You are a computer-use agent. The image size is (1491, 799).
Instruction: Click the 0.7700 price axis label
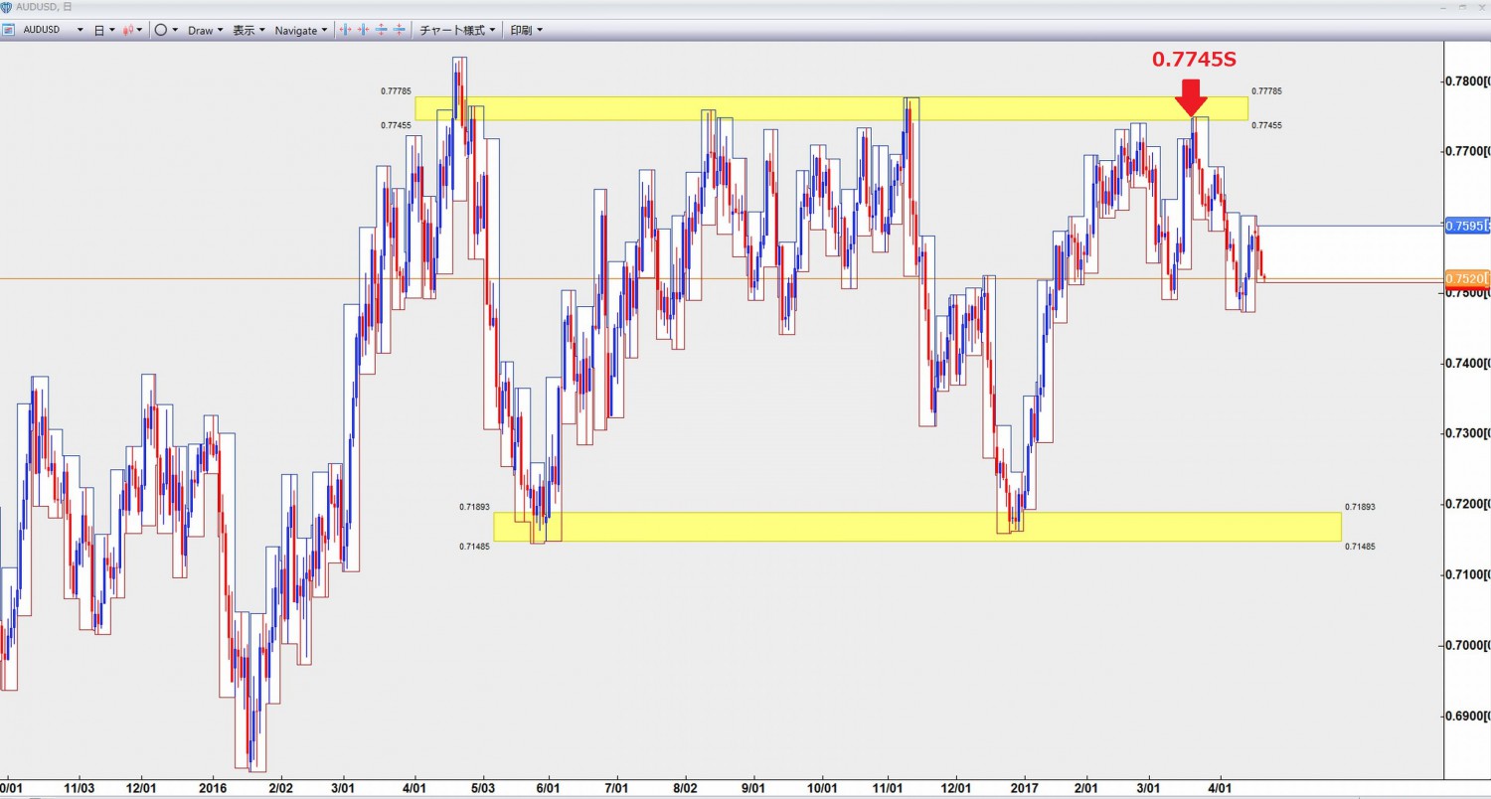tap(1468, 151)
